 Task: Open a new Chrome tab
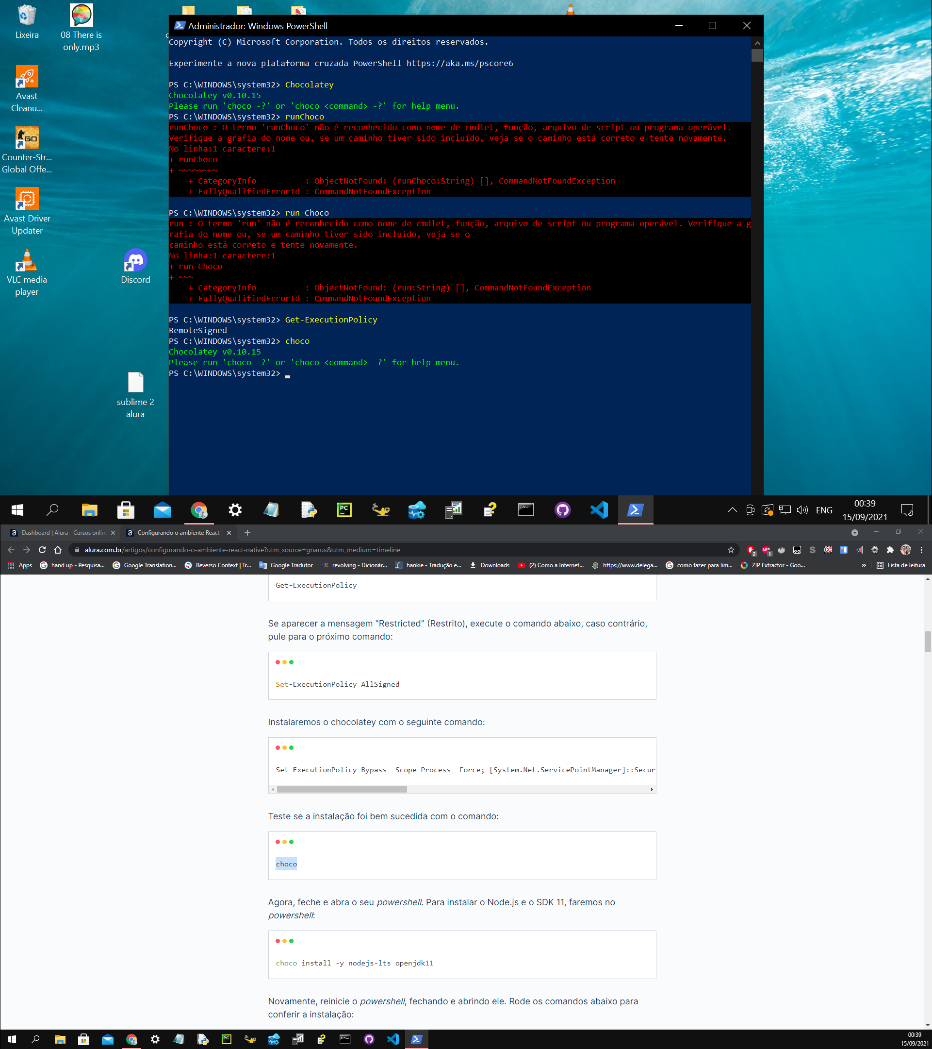pos(247,532)
